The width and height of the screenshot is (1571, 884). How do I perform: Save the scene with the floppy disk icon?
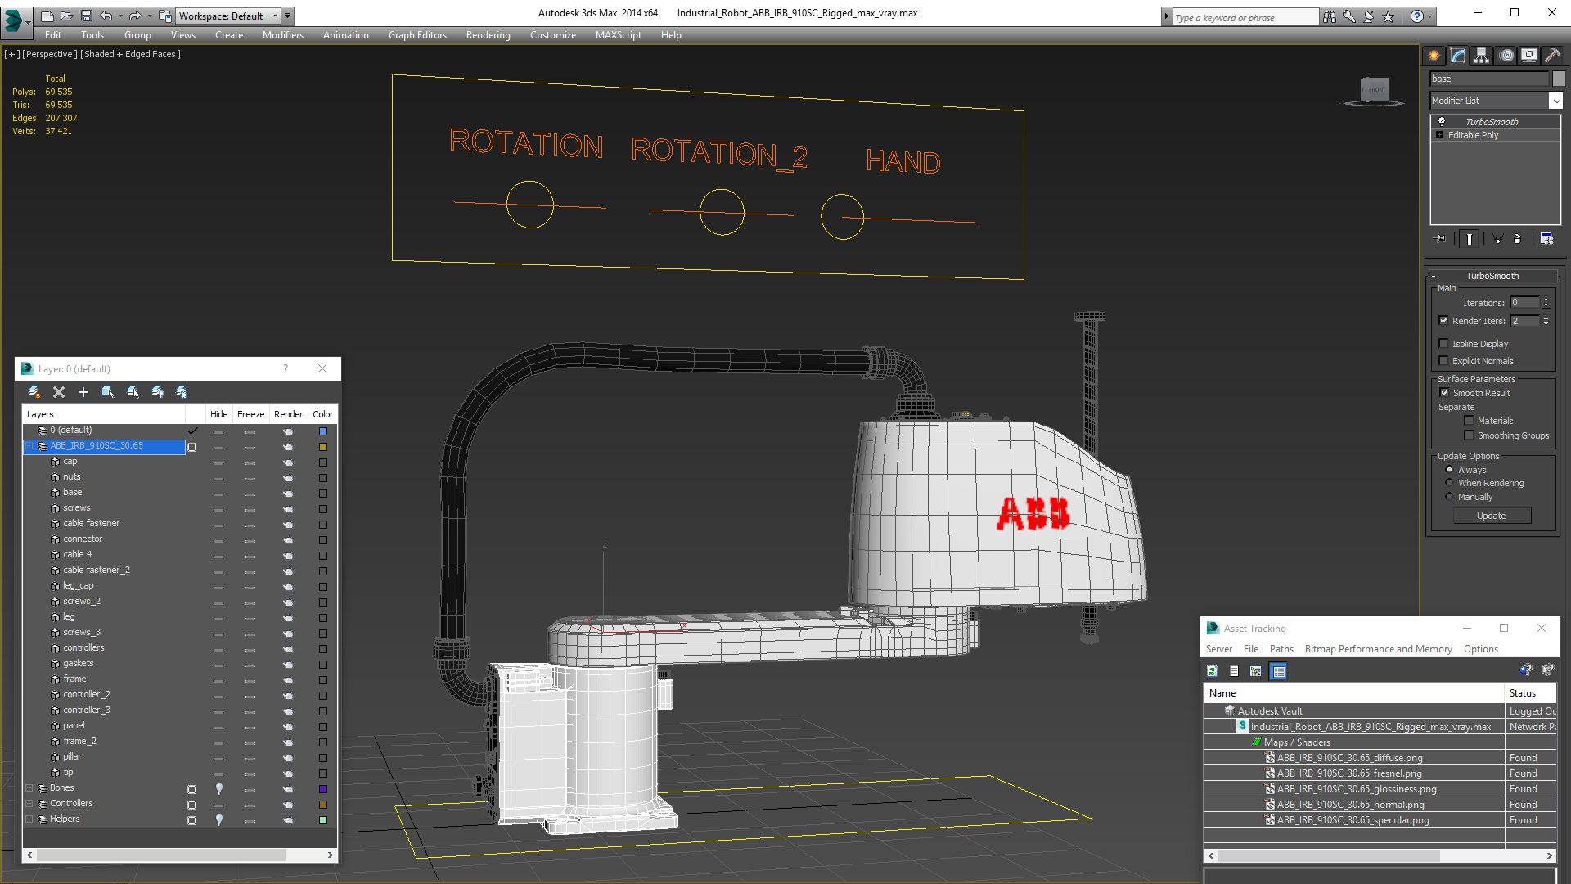click(x=87, y=16)
